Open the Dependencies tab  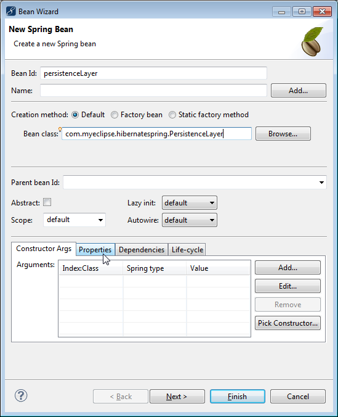tap(142, 250)
